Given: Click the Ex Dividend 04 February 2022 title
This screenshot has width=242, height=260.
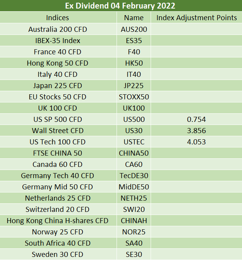Looking at the screenshot, I should click(x=121, y=6).
